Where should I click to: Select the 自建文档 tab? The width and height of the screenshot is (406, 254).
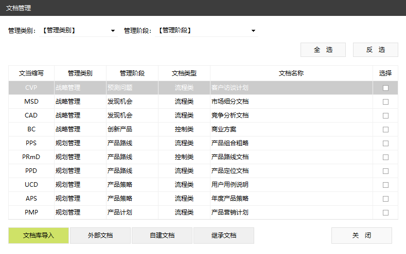tap(162, 236)
